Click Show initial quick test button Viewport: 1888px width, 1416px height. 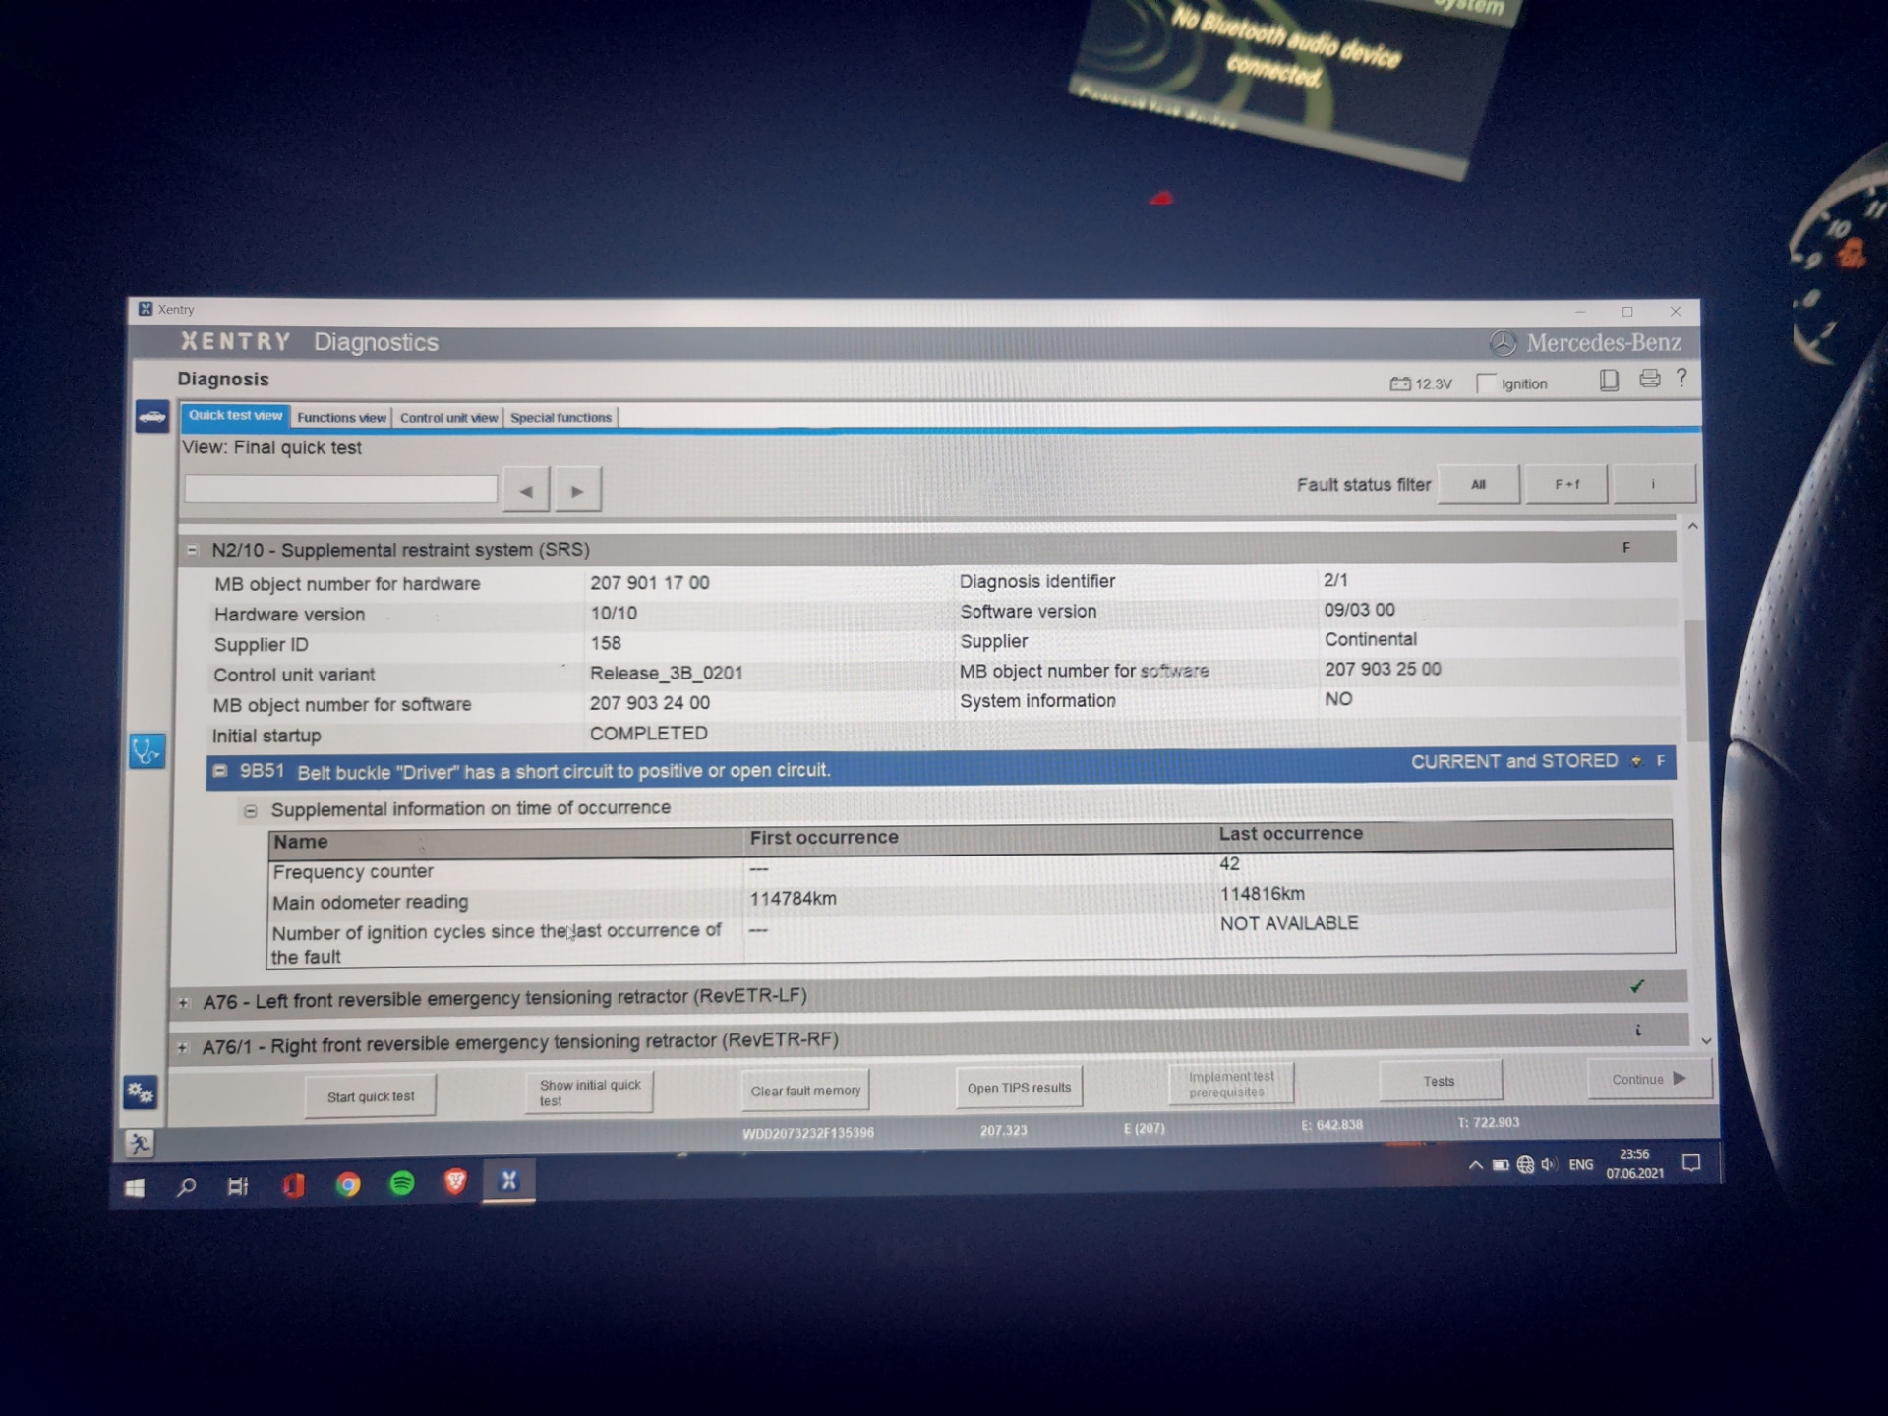590,1092
